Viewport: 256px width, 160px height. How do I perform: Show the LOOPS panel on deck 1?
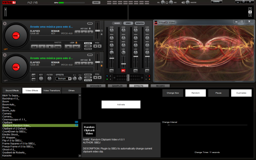click(x=88, y=46)
